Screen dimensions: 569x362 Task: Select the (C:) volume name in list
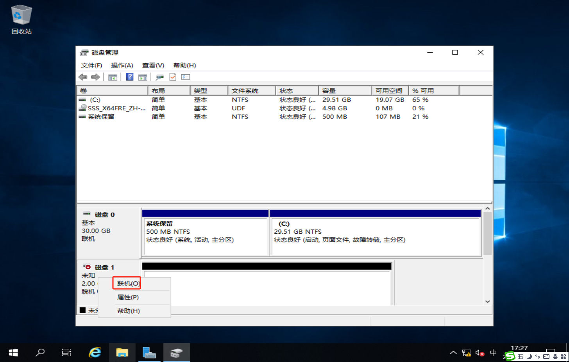click(x=95, y=100)
